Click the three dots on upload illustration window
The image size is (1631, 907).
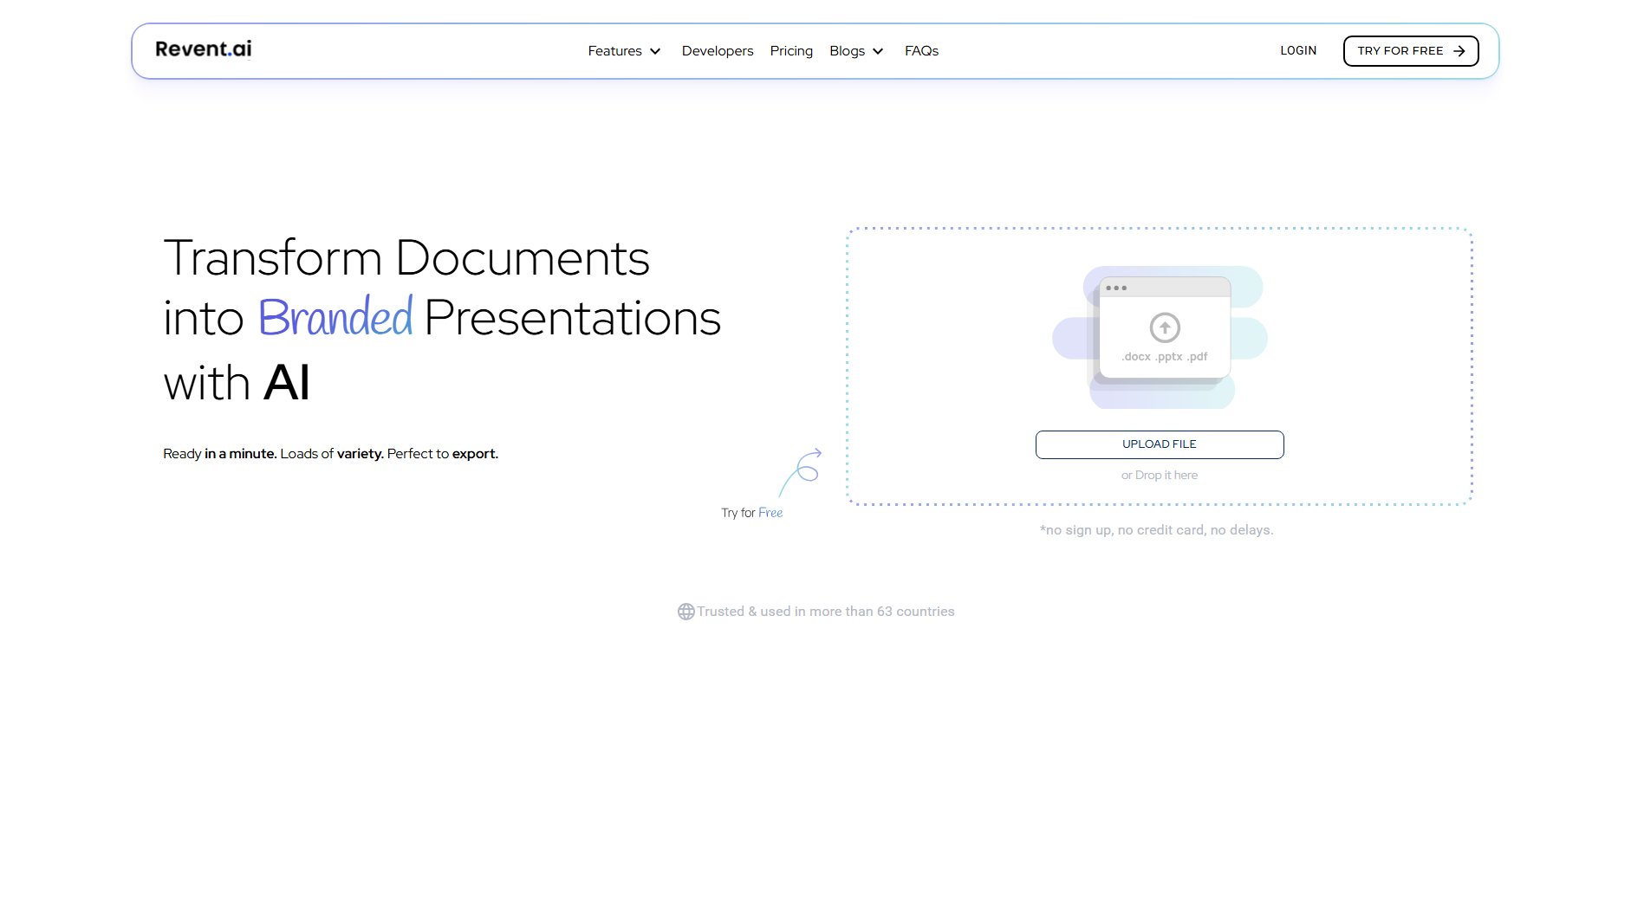(1118, 287)
